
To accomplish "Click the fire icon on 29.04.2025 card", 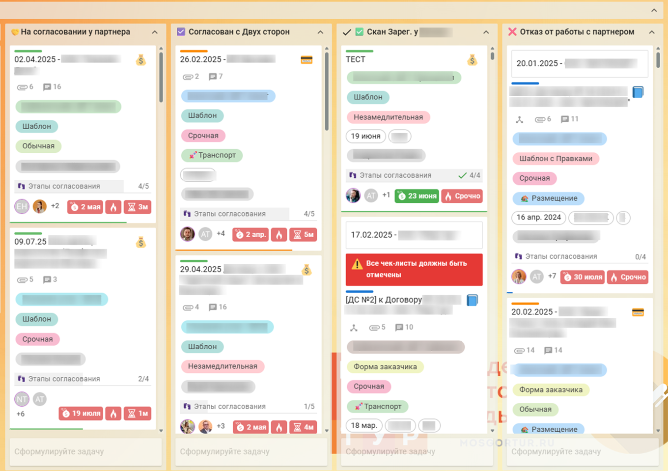I will tap(279, 427).
